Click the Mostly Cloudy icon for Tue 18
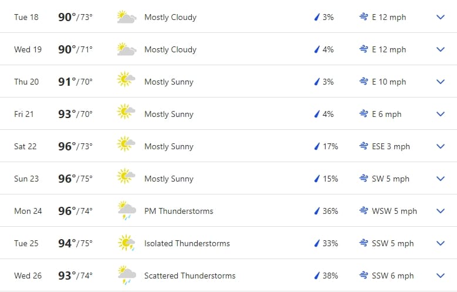 click(x=126, y=17)
